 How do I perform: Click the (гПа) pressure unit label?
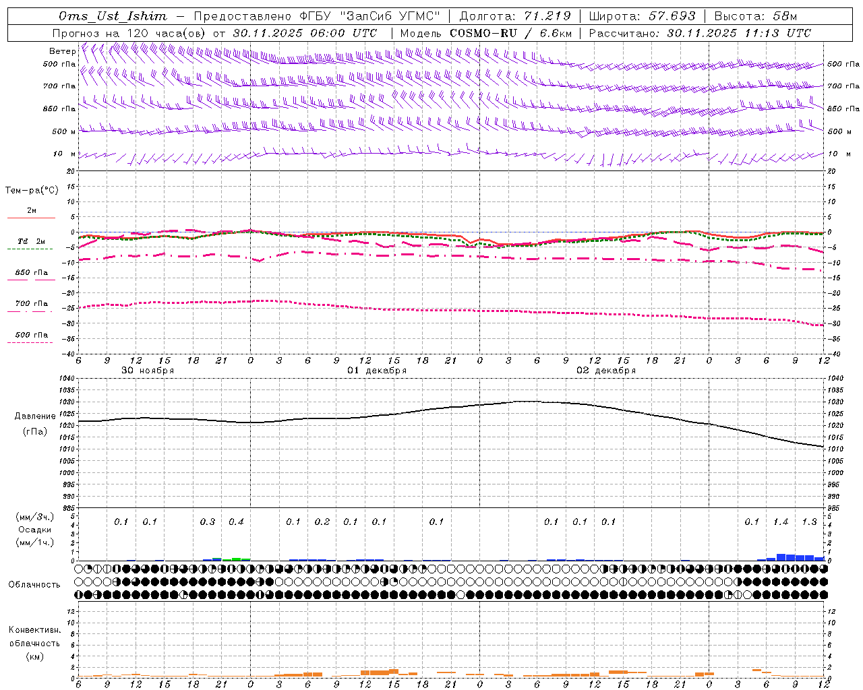point(35,432)
